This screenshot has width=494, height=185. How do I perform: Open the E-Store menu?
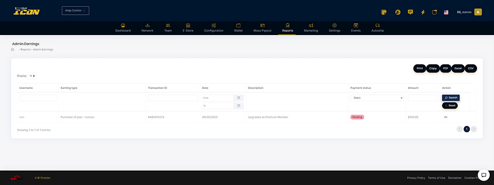point(188,27)
